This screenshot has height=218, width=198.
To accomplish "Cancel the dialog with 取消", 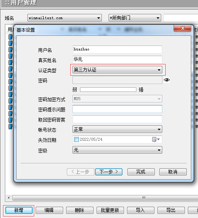I will (173, 172).
